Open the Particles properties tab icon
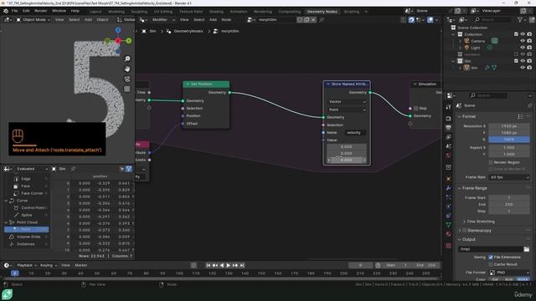The height and width of the screenshot is (301, 536). pyautogui.click(x=449, y=197)
